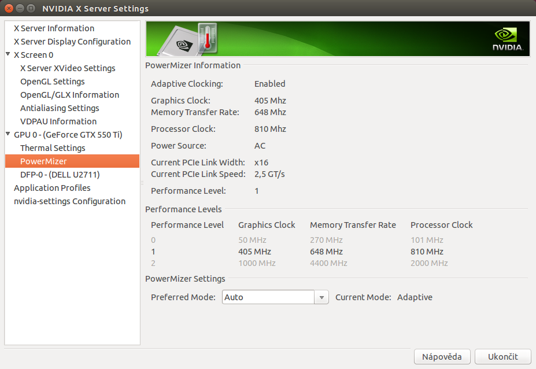This screenshot has width=536, height=369.
Task: Close the NVIDIA X Server Settings window
Action: pos(9,8)
